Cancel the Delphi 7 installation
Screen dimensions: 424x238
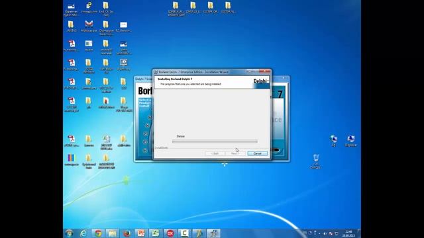click(257, 153)
